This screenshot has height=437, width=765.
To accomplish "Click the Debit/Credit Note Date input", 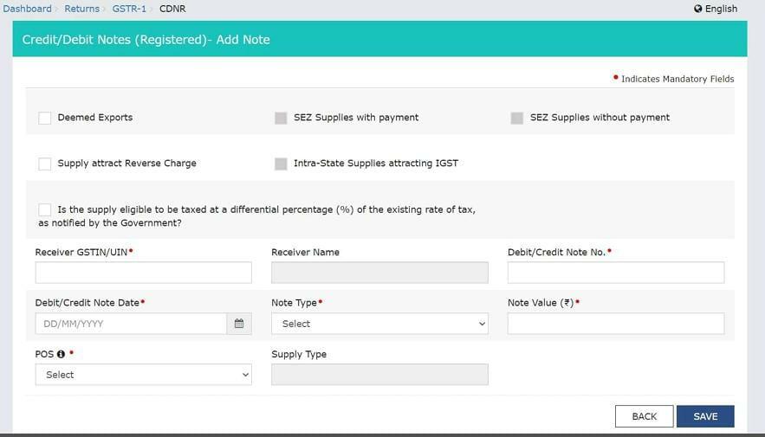I will (131, 324).
